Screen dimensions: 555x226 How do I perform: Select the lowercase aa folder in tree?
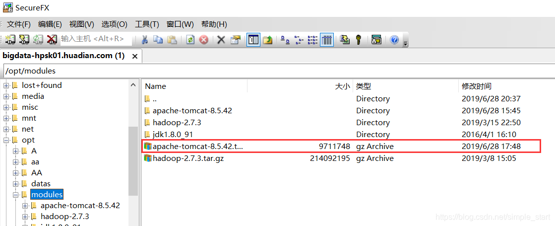click(35, 162)
